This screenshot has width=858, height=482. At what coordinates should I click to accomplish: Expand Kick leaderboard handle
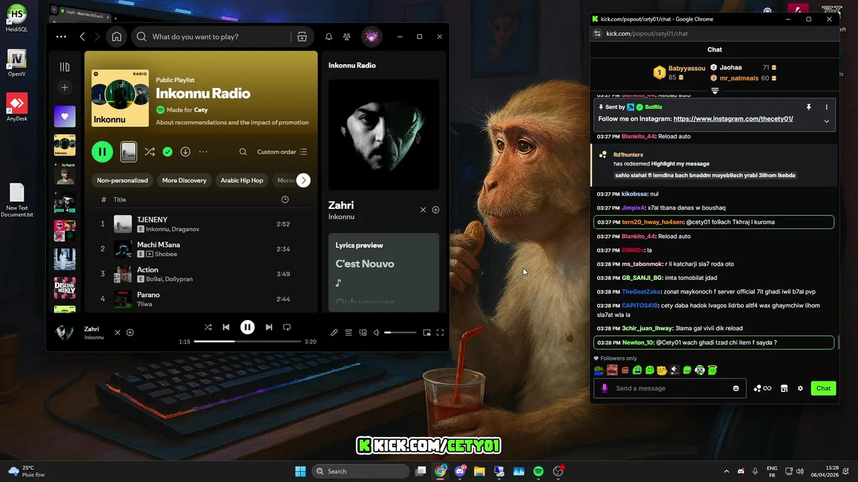click(715, 90)
